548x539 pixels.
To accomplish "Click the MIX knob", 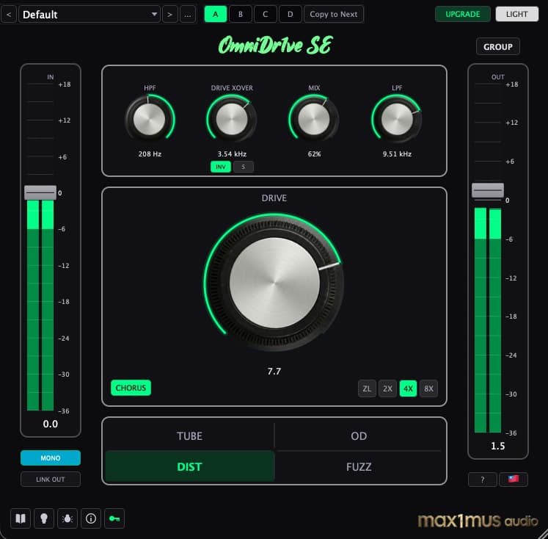I will pyautogui.click(x=314, y=119).
